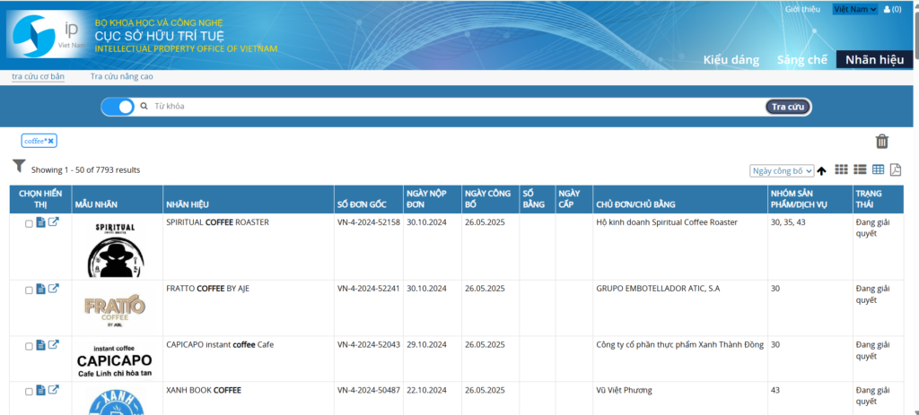
Task: Open external link icon for XANH BOOK COFFEE
Action: tap(53, 391)
